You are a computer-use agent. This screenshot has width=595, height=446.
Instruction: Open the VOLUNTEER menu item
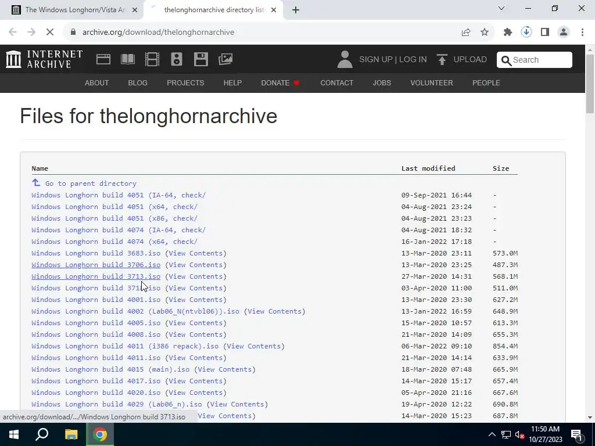pos(432,82)
